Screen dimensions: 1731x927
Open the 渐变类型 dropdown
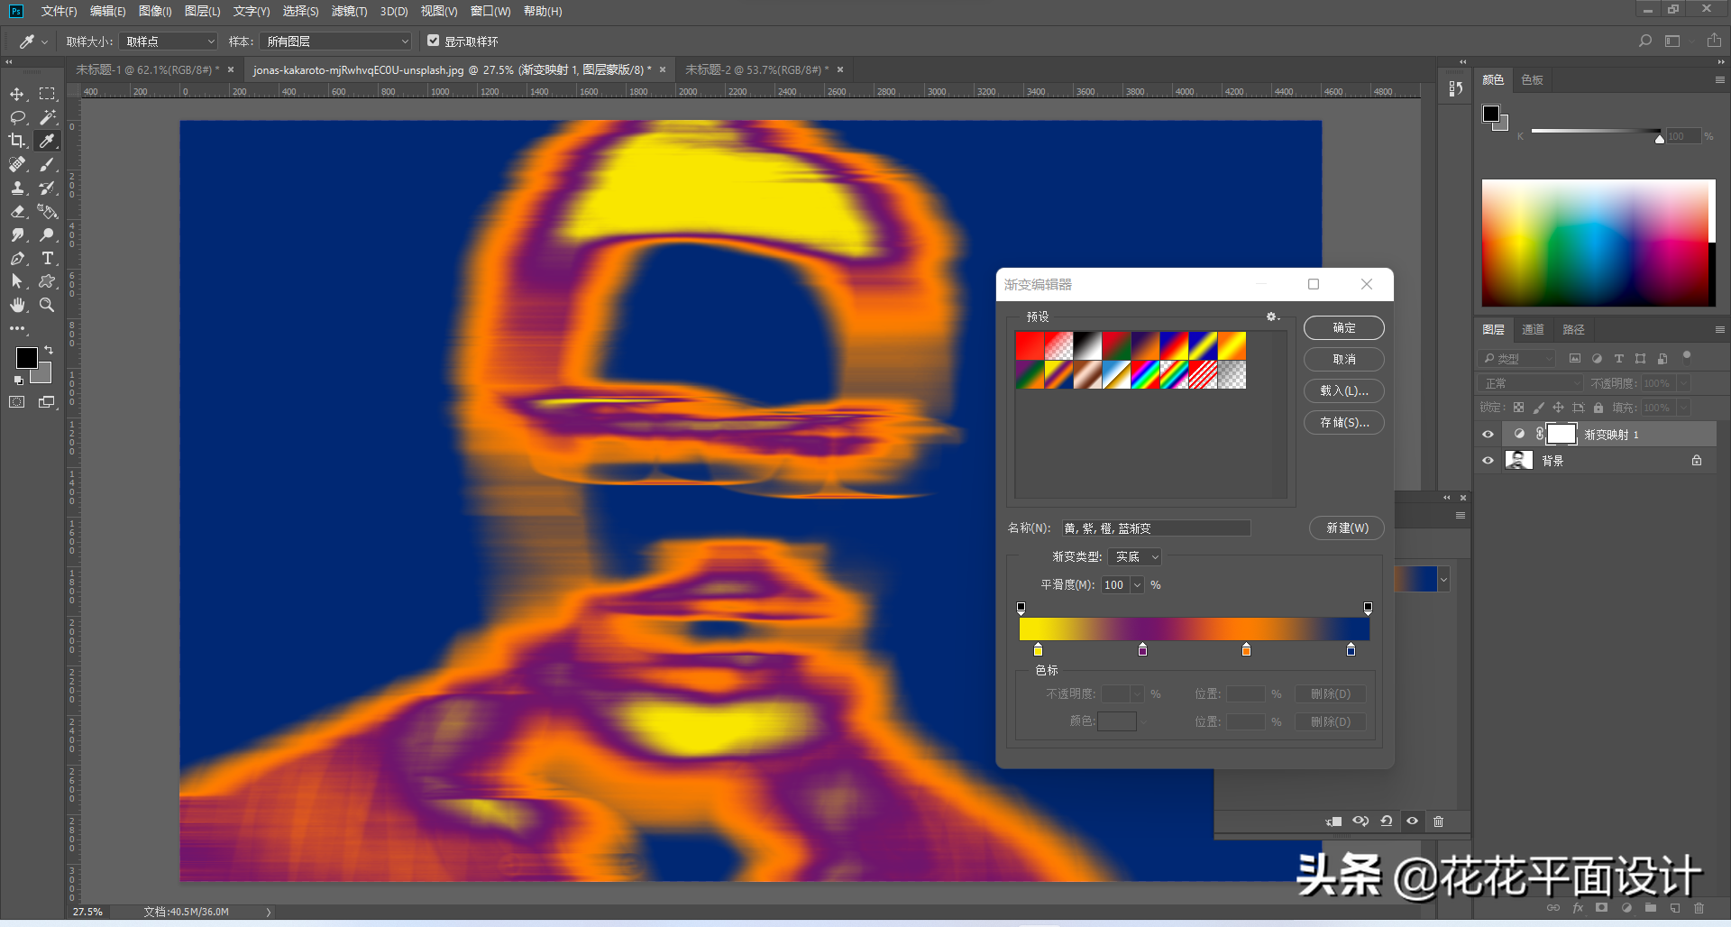click(1134, 557)
